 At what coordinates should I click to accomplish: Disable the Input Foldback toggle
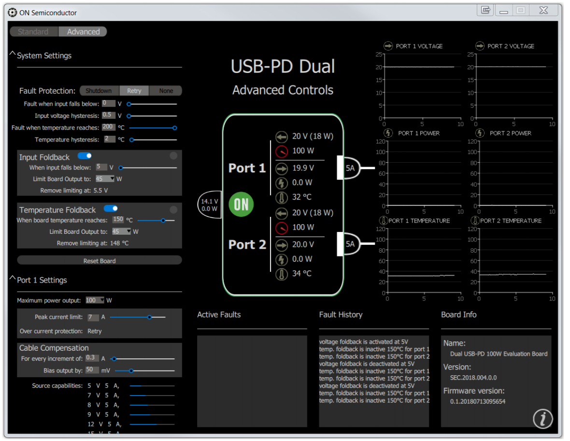85,156
